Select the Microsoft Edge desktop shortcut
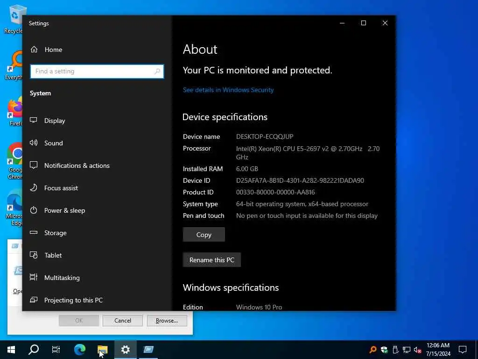This screenshot has width=478, height=359. click(14, 208)
